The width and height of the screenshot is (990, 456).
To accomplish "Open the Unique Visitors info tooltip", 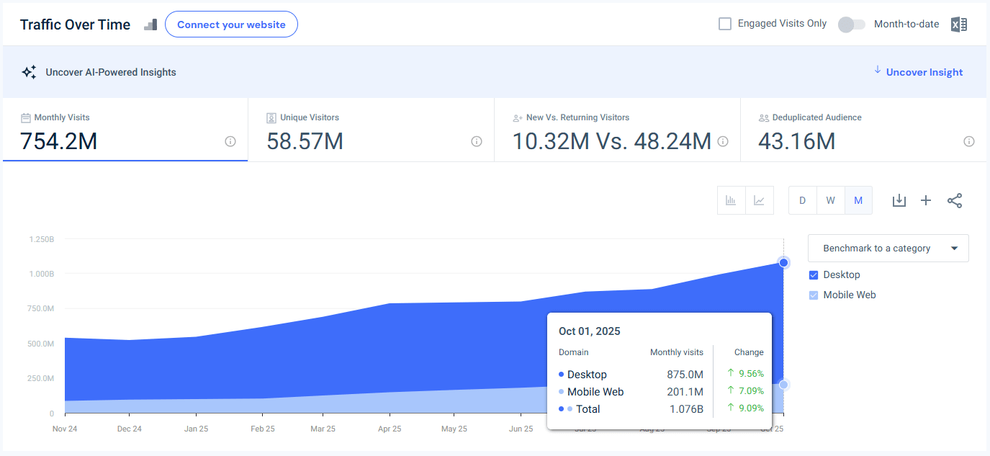I will coord(476,142).
